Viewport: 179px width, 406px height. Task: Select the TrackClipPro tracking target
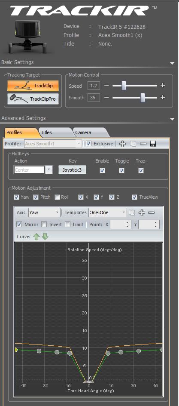point(33,98)
